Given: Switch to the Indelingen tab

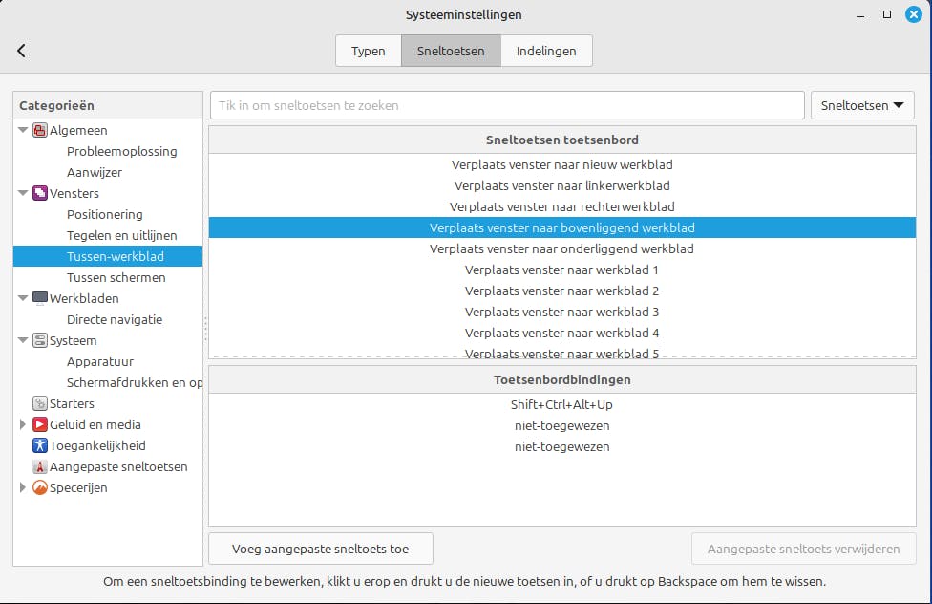Looking at the screenshot, I should (x=546, y=52).
